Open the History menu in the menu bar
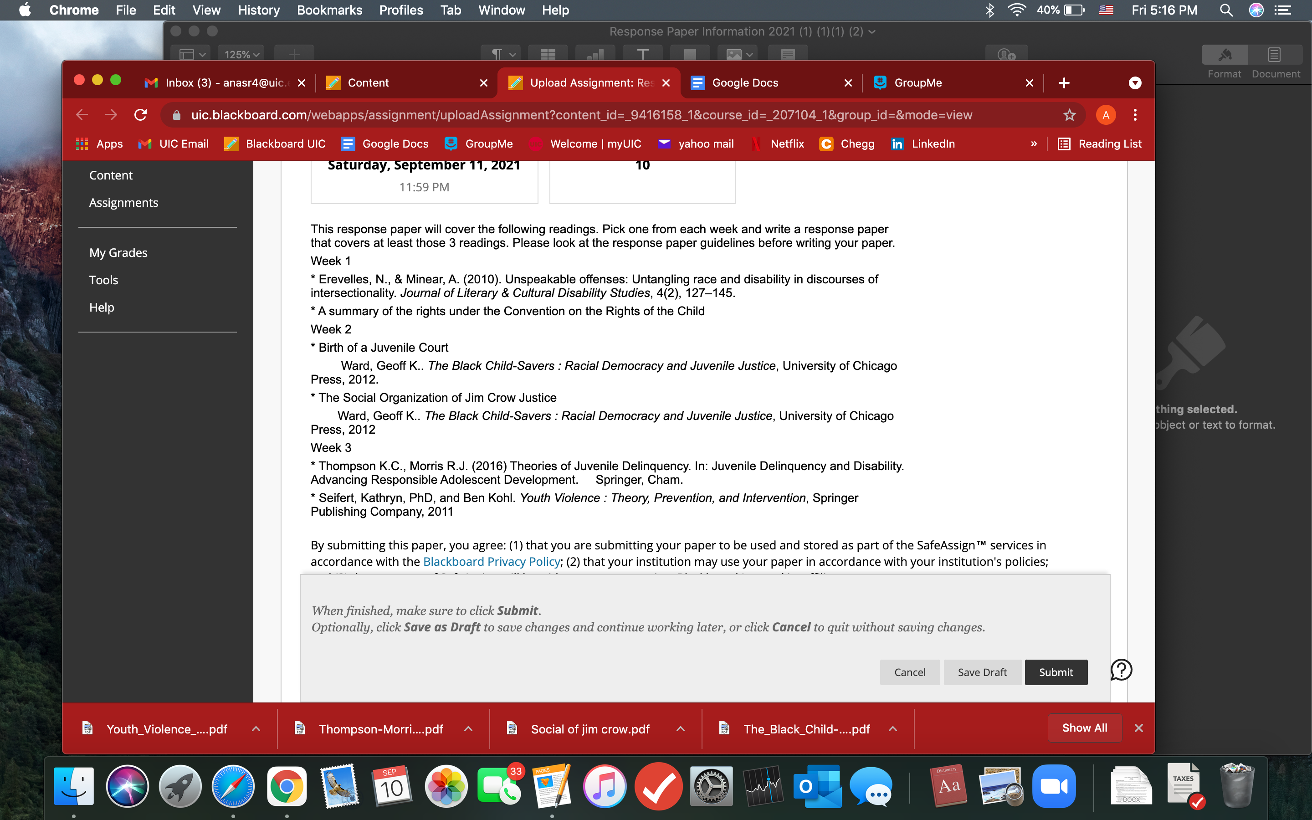This screenshot has width=1312, height=820. (259, 10)
